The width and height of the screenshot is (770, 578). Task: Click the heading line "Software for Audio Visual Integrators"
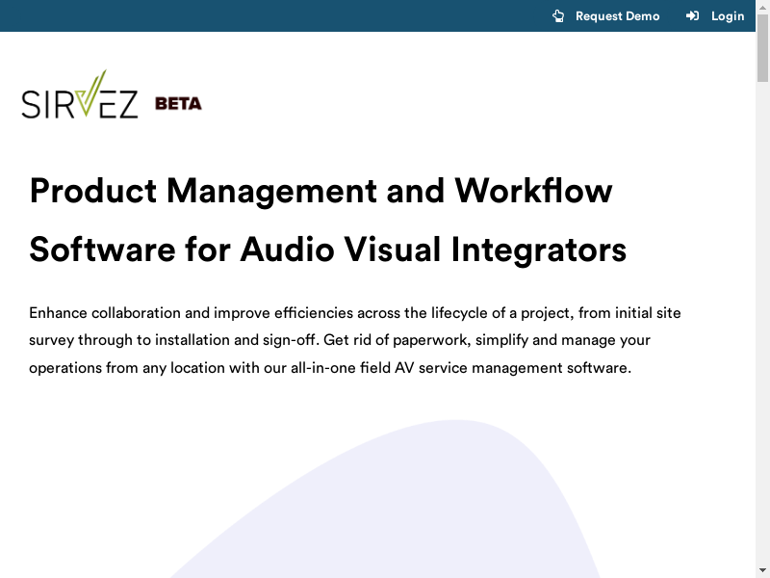pos(327,250)
